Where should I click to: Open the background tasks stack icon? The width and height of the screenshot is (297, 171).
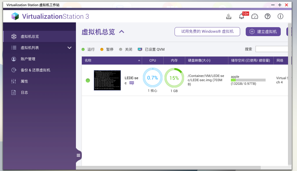(x=229, y=17)
